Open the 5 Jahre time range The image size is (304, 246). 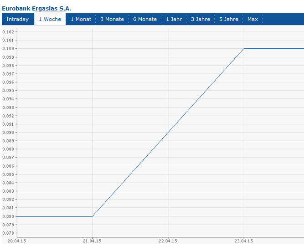click(x=229, y=19)
